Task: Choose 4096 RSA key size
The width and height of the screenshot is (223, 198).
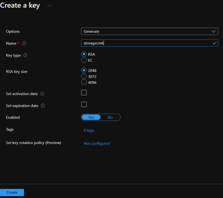Action: tap(84, 82)
